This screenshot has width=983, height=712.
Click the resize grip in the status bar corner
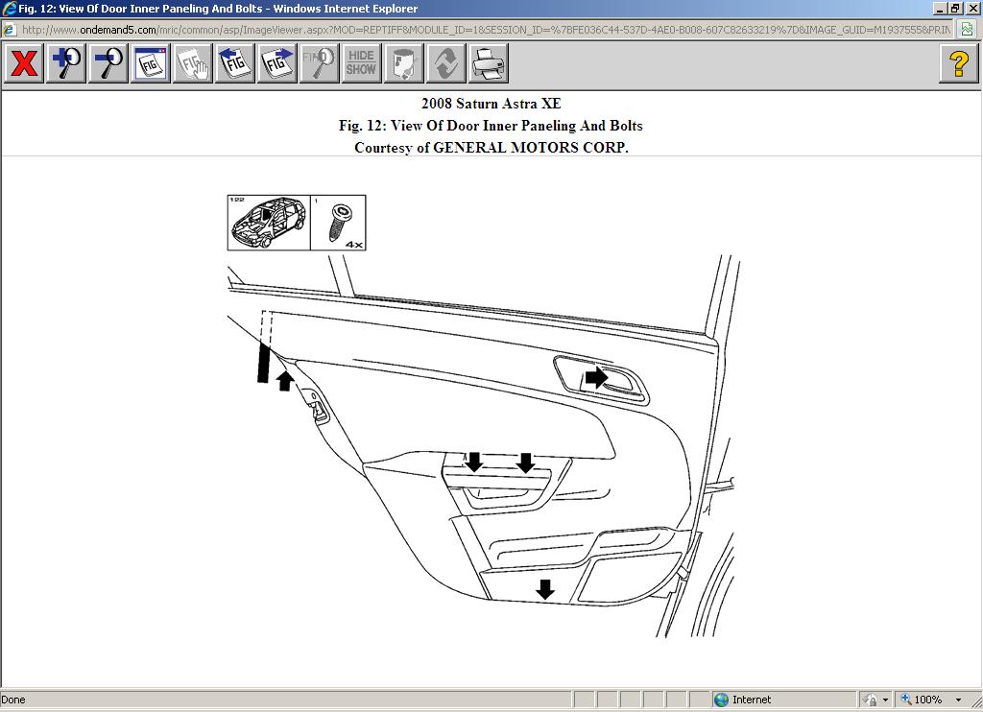[976, 704]
